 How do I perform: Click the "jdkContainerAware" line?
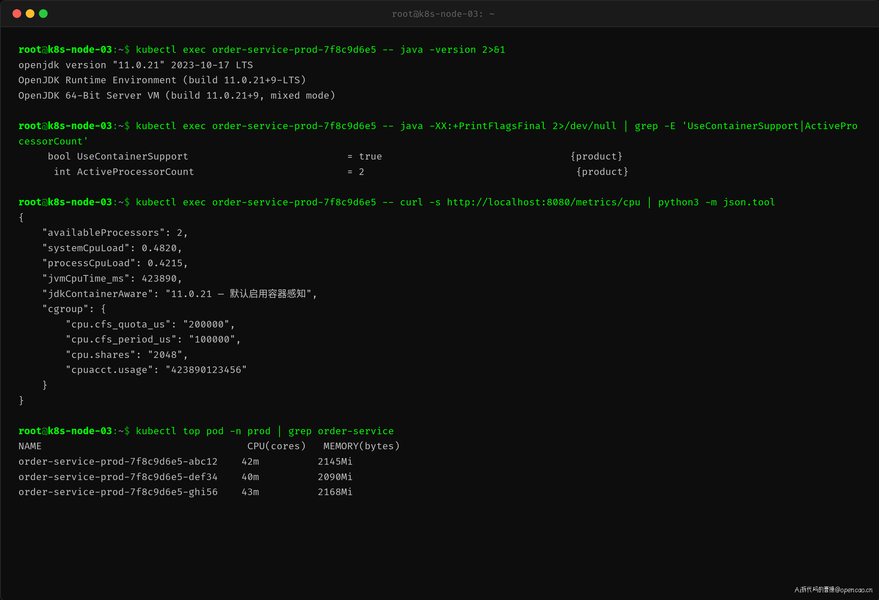180,294
